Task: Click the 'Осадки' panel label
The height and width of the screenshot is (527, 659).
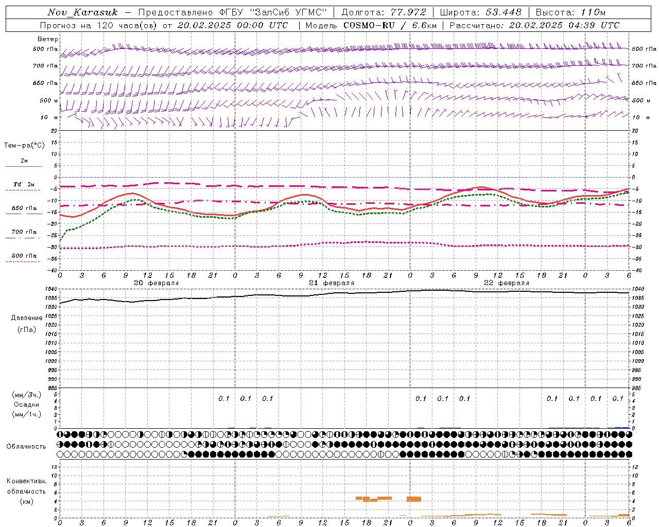Action: coord(27,405)
